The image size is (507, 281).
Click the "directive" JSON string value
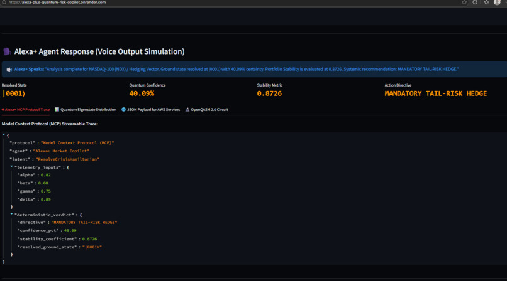[x=84, y=222]
